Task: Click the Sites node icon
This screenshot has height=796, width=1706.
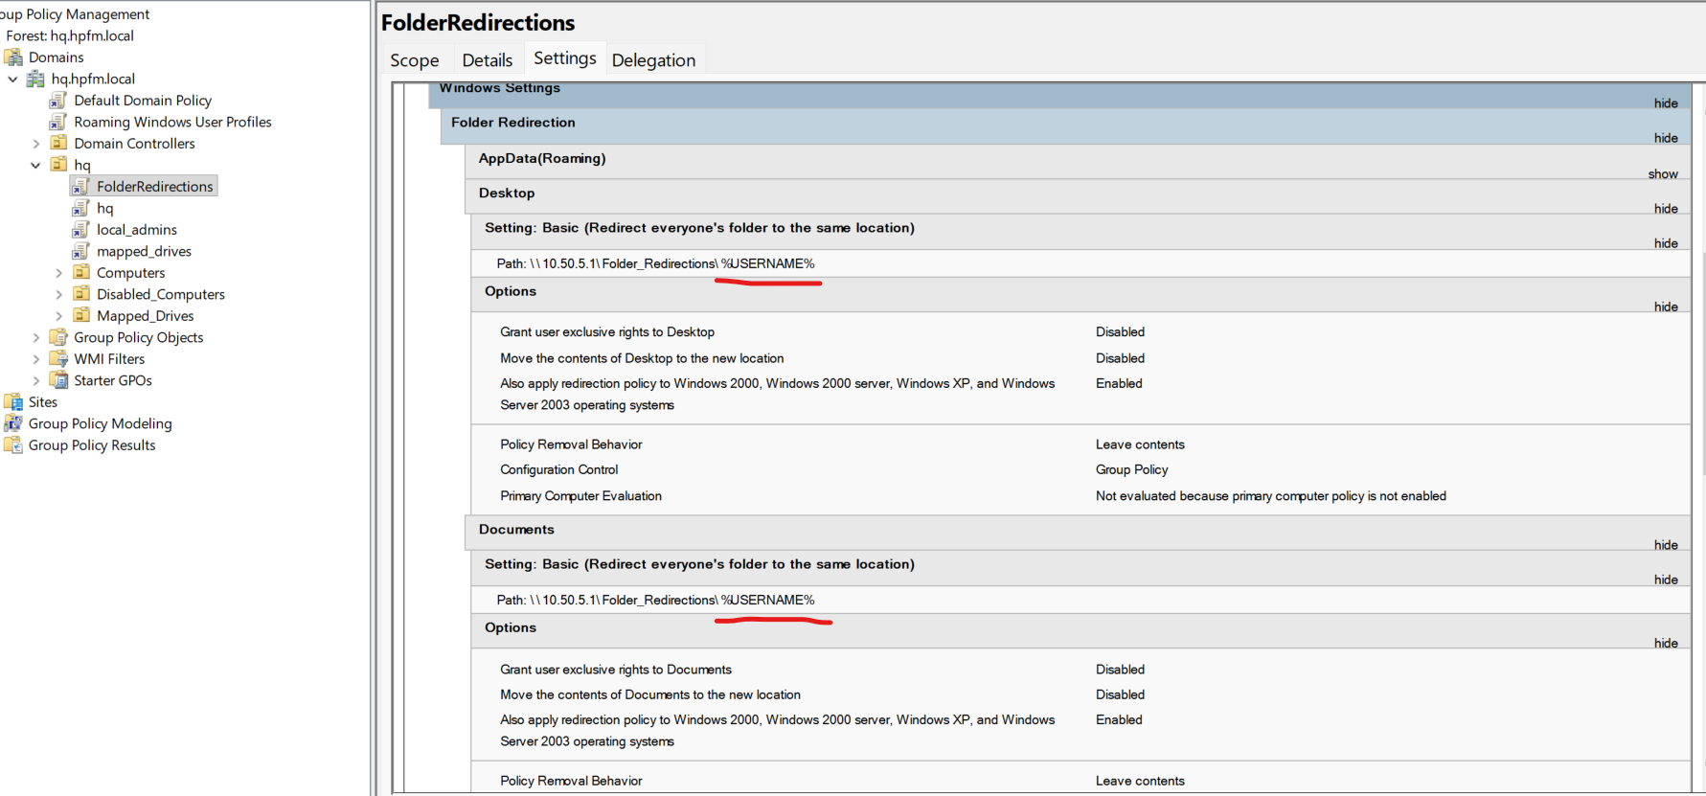Action: coord(13,402)
